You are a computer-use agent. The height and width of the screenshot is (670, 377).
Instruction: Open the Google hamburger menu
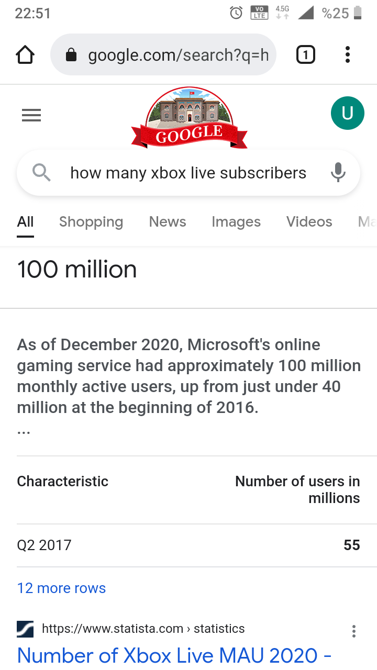[x=31, y=115]
